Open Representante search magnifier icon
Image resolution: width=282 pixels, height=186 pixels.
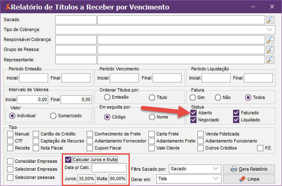[270, 60]
